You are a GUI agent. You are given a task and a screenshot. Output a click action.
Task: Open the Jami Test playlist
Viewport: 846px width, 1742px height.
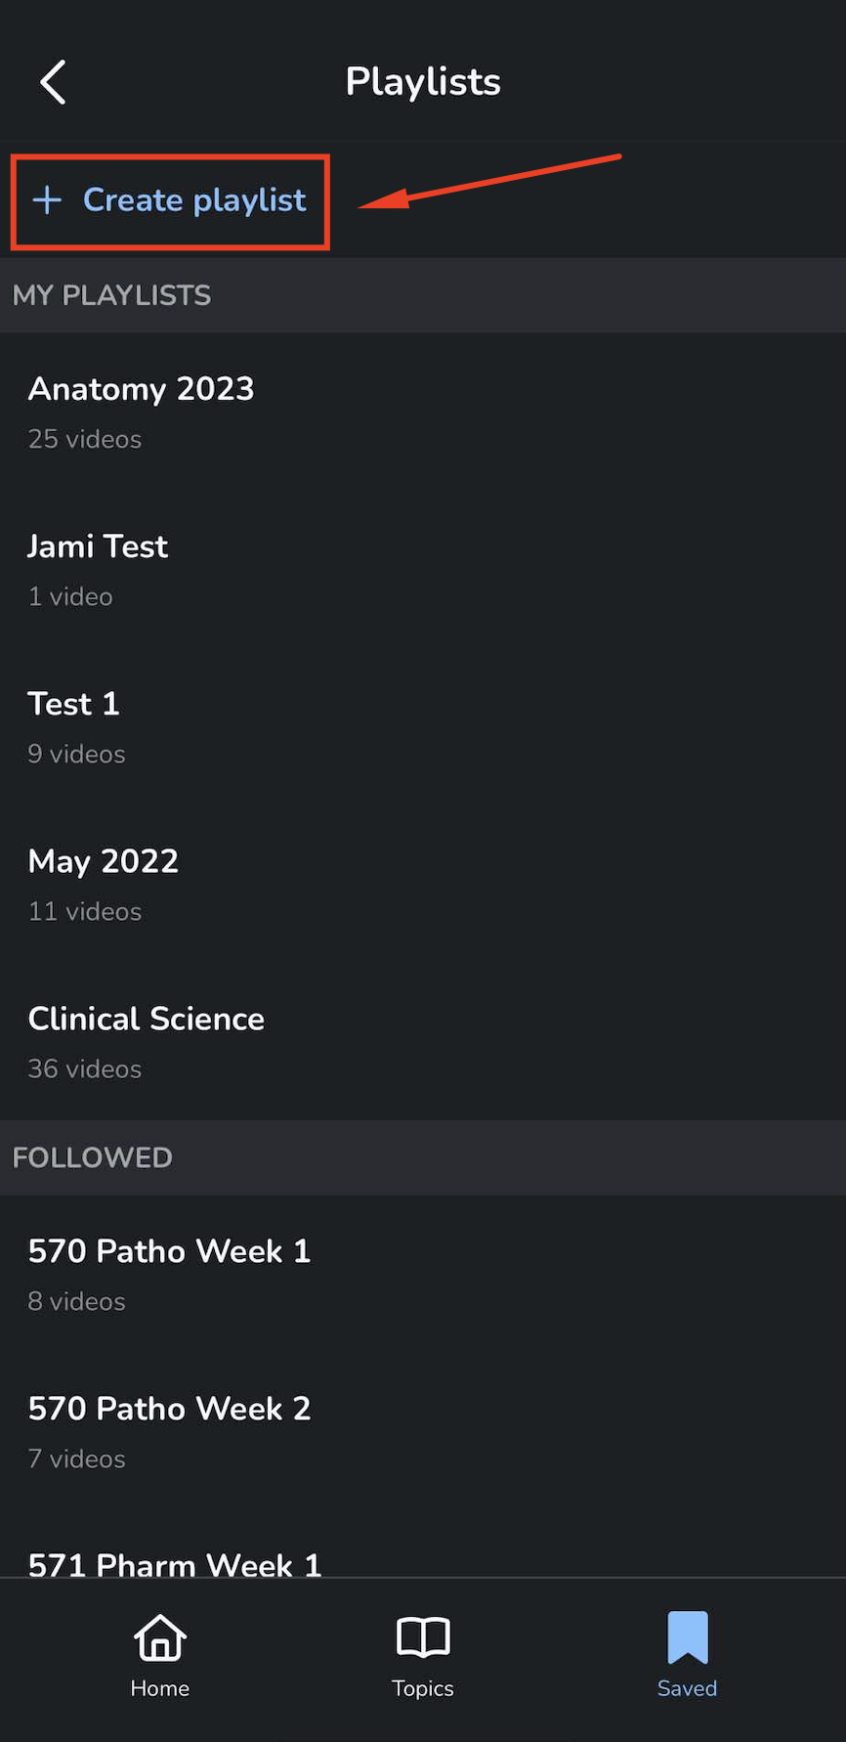[x=98, y=546]
